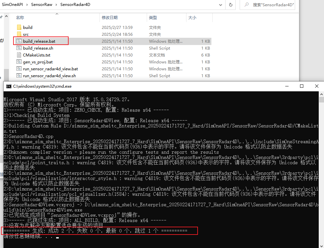Click the cmd.exe title bar icon
Image resolution: width=324 pixels, height=248 pixels.
pyautogui.click(x=9, y=86)
